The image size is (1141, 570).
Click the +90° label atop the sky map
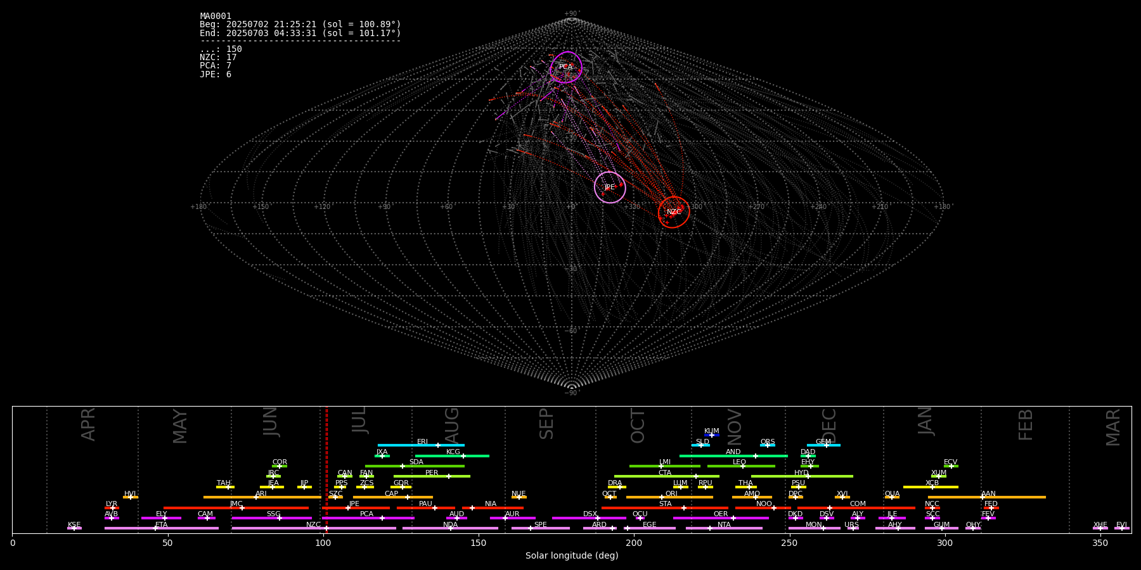(x=572, y=14)
